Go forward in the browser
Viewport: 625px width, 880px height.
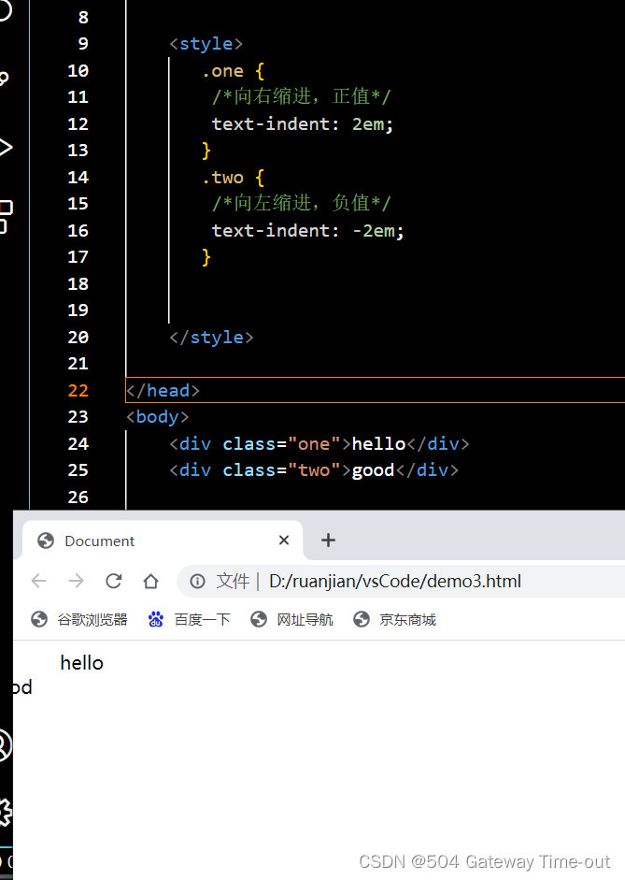(76, 581)
